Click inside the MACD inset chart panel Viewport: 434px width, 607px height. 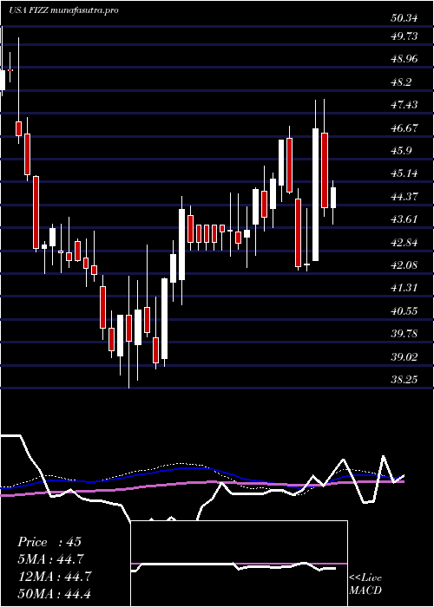pos(239,564)
